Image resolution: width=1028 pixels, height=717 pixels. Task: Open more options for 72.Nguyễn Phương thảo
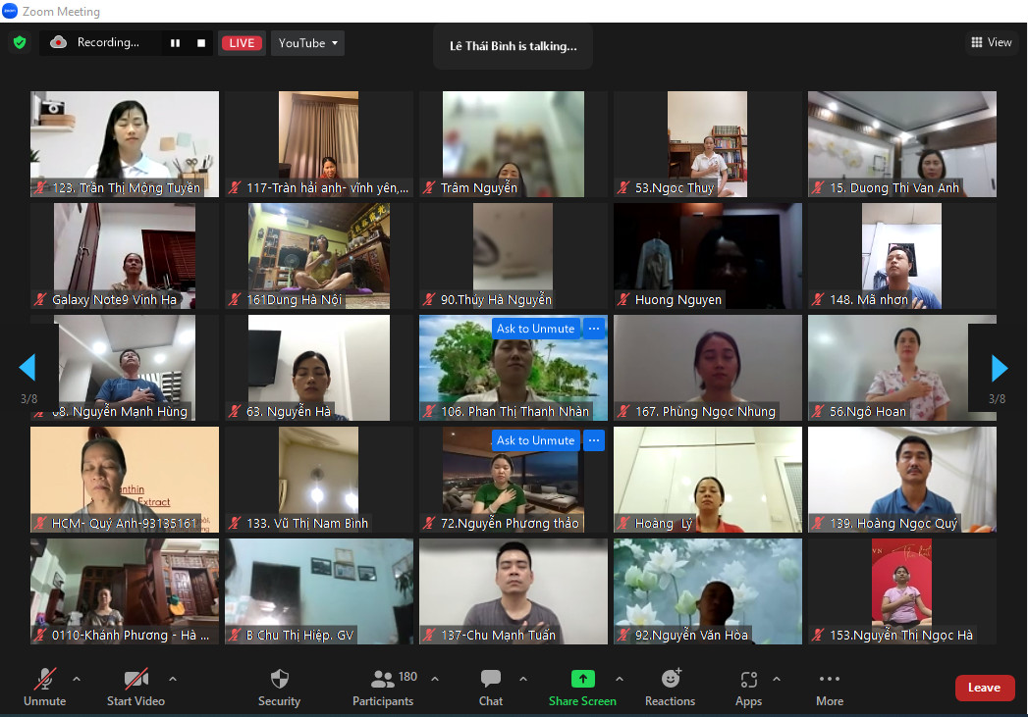[x=594, y=440]
